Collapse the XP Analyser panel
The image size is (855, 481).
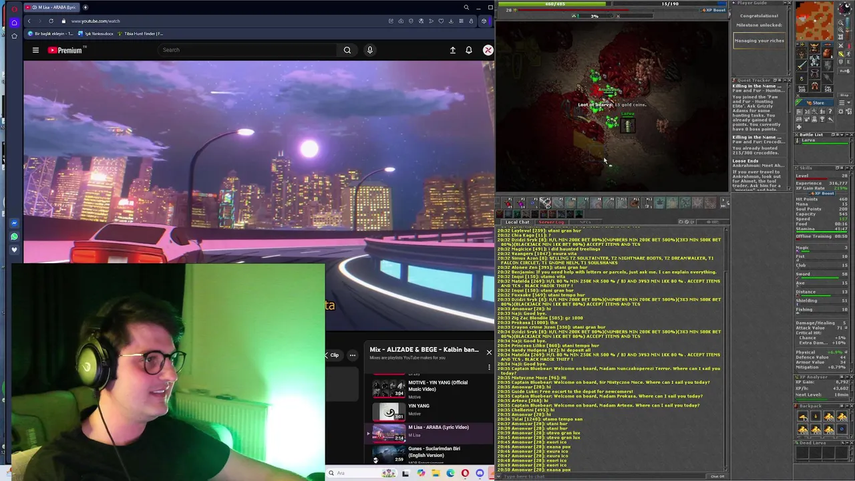click(847, 377)
